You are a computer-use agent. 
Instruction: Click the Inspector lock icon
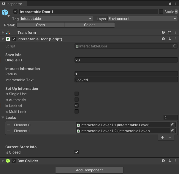(x=170, y=3)
